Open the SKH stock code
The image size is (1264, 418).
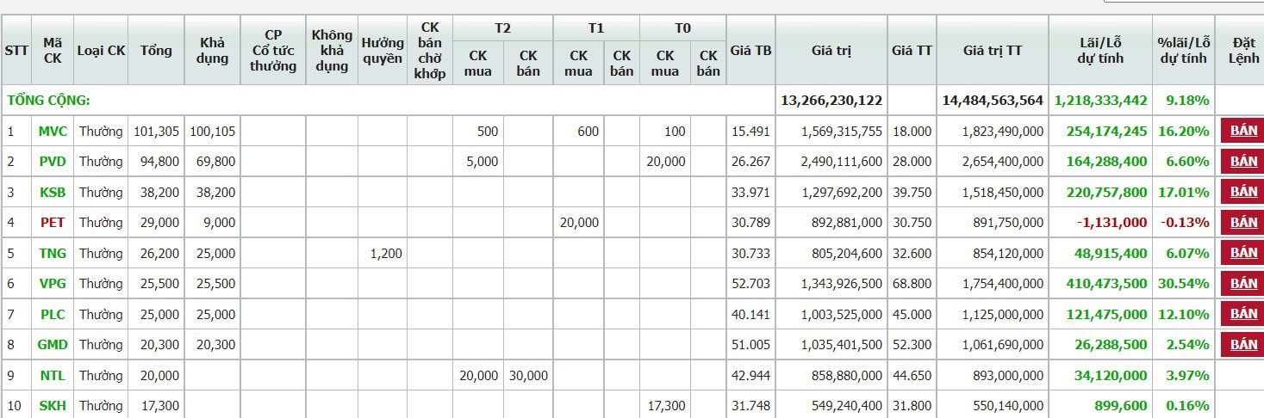(x=53, y=406)
